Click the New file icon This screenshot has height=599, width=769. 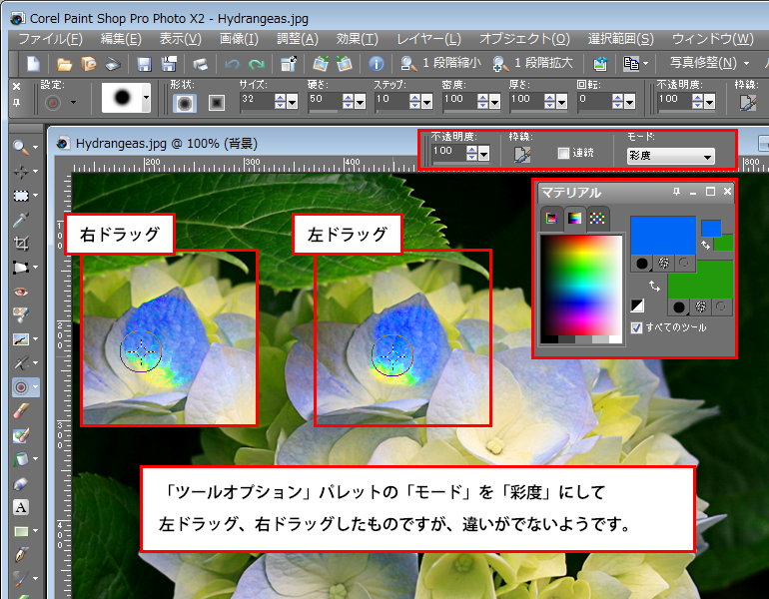[33, 64]
